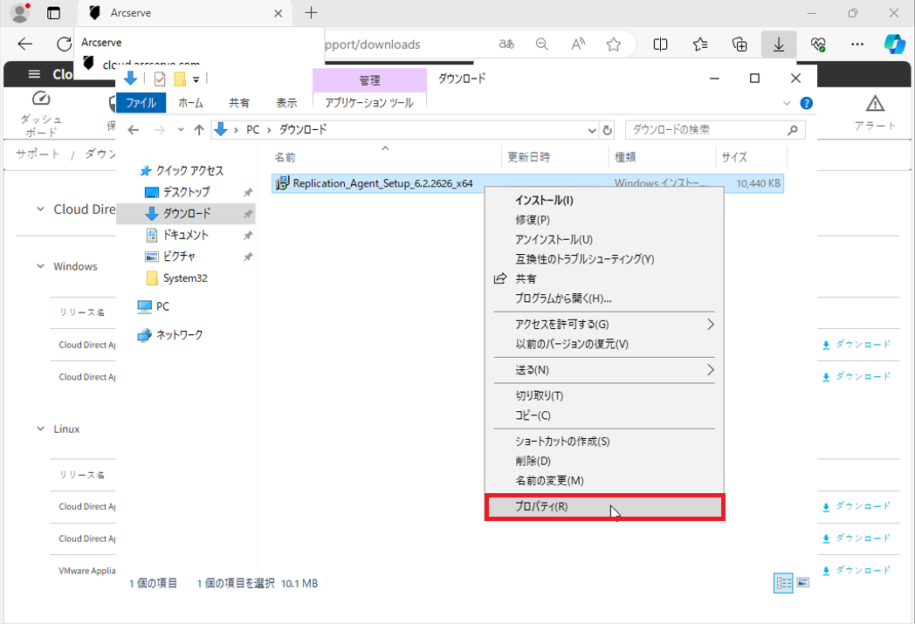Open the File ribbon tab
This screenshot has height=624, width=915.
click(x=141, y=103)
